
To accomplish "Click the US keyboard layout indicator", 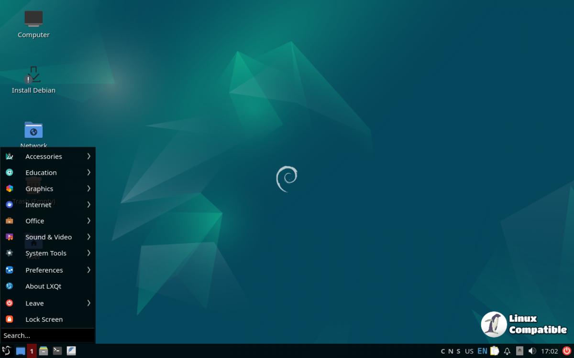I will click(469, 351).
